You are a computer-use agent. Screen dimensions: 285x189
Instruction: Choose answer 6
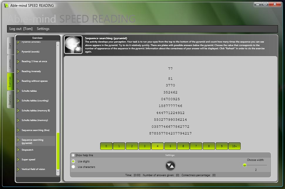pyautogui.click(x=183, y=146)
